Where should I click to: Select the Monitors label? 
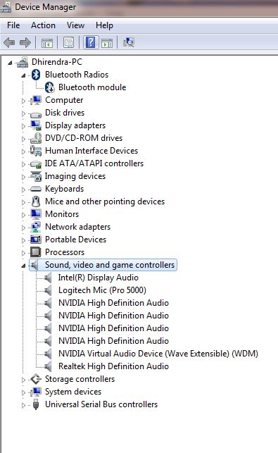pyautogui.click(x=62, y=214)
